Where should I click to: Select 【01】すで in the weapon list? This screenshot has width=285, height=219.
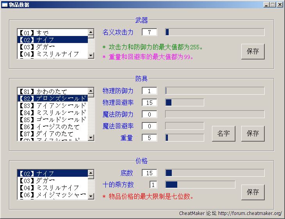(x=52, y=33)
